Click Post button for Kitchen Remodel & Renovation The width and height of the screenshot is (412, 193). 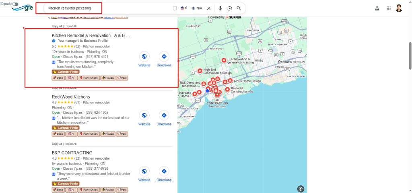122,78
